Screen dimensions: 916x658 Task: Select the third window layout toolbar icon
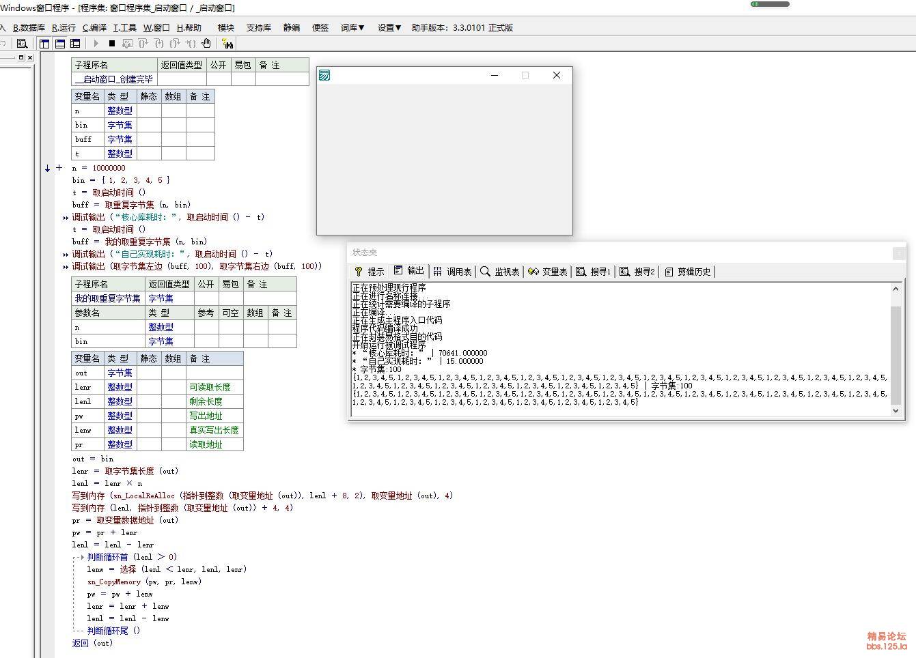(76, 44)
